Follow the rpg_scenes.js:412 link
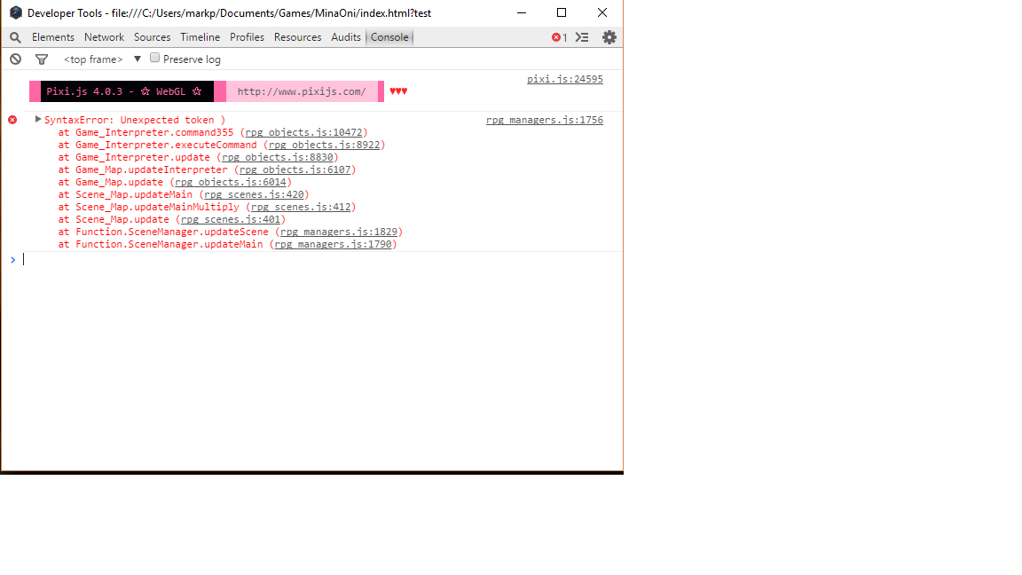 (x=301, y=207)
